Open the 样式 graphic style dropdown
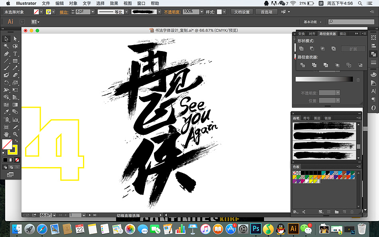This screenshot has width=379, height=237. [224, 12]
